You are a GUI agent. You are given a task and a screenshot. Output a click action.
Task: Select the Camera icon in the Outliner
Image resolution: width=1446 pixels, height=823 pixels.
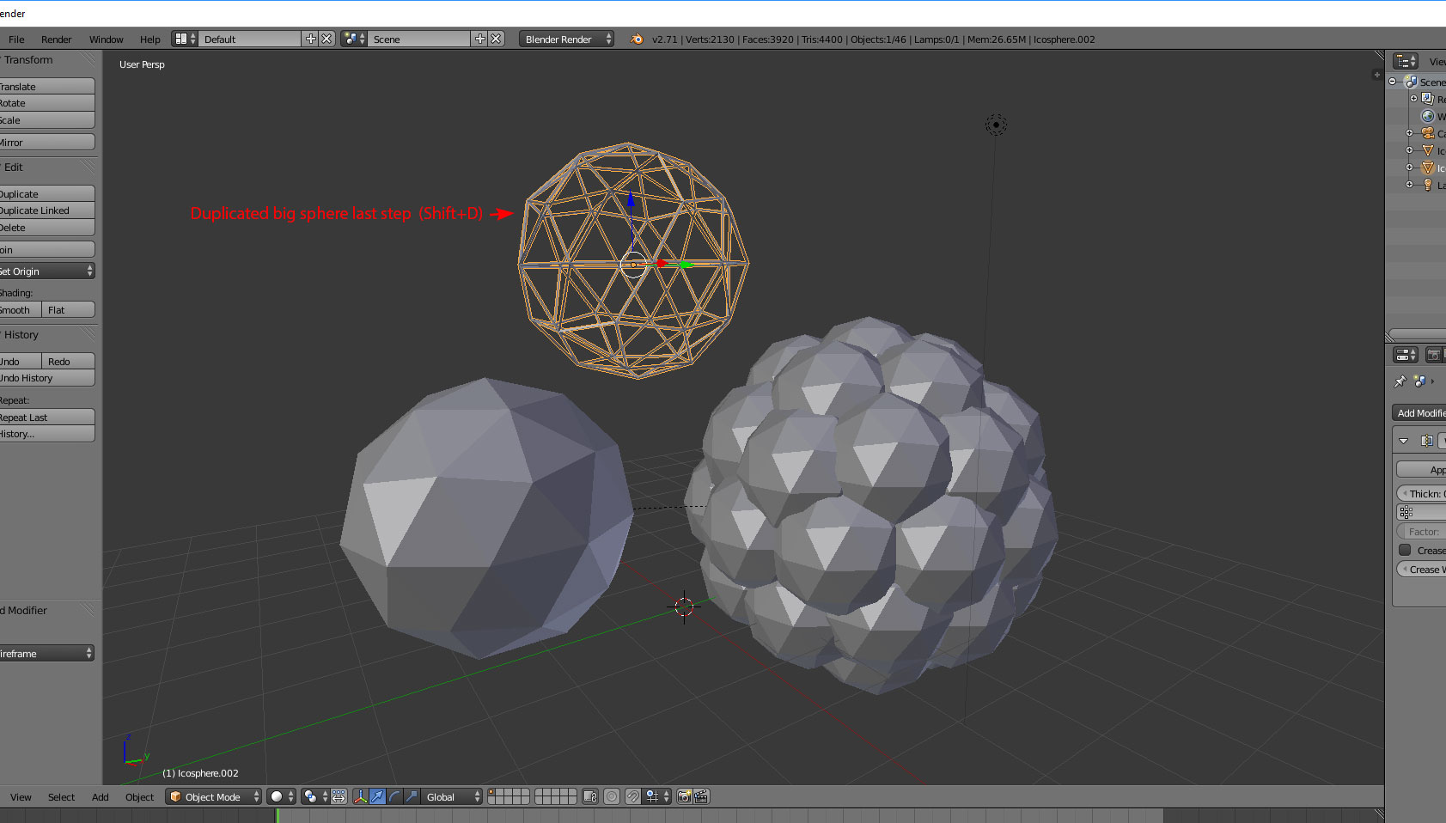1429,133
